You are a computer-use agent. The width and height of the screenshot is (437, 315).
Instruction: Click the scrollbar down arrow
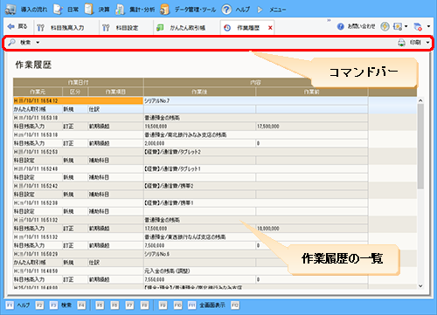coord(420,286)
